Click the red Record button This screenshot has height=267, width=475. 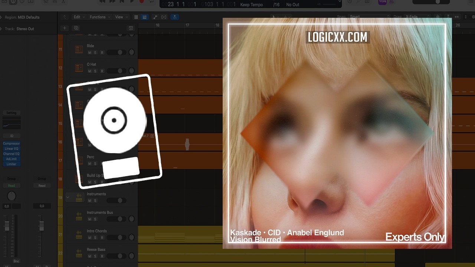141,2
